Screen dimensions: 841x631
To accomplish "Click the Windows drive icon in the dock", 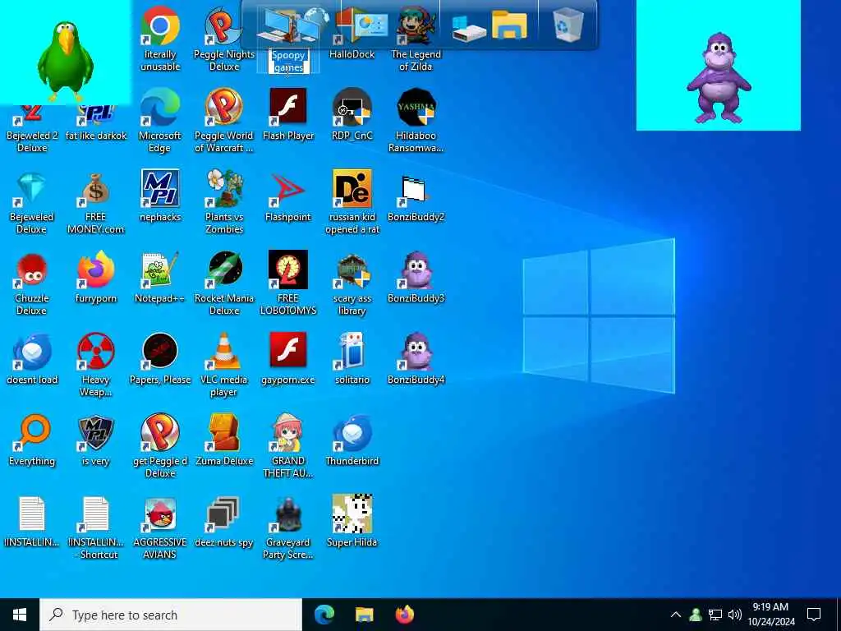I will click(x=468, y=28).
